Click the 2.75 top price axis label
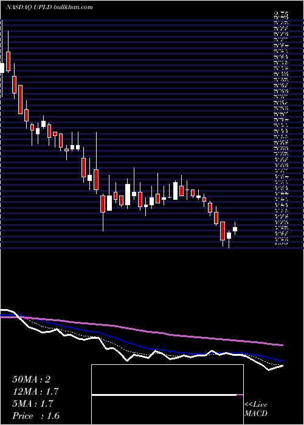Viewport: 304px width, 425px height. coord(281,15)
